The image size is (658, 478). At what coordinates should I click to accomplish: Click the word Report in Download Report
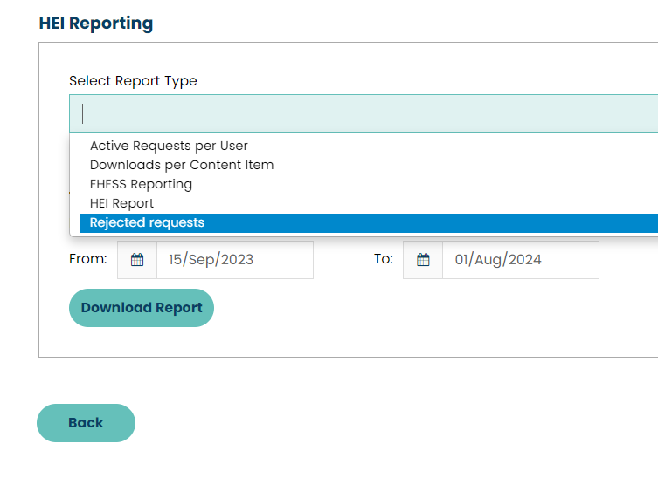[x=179, y=308]
